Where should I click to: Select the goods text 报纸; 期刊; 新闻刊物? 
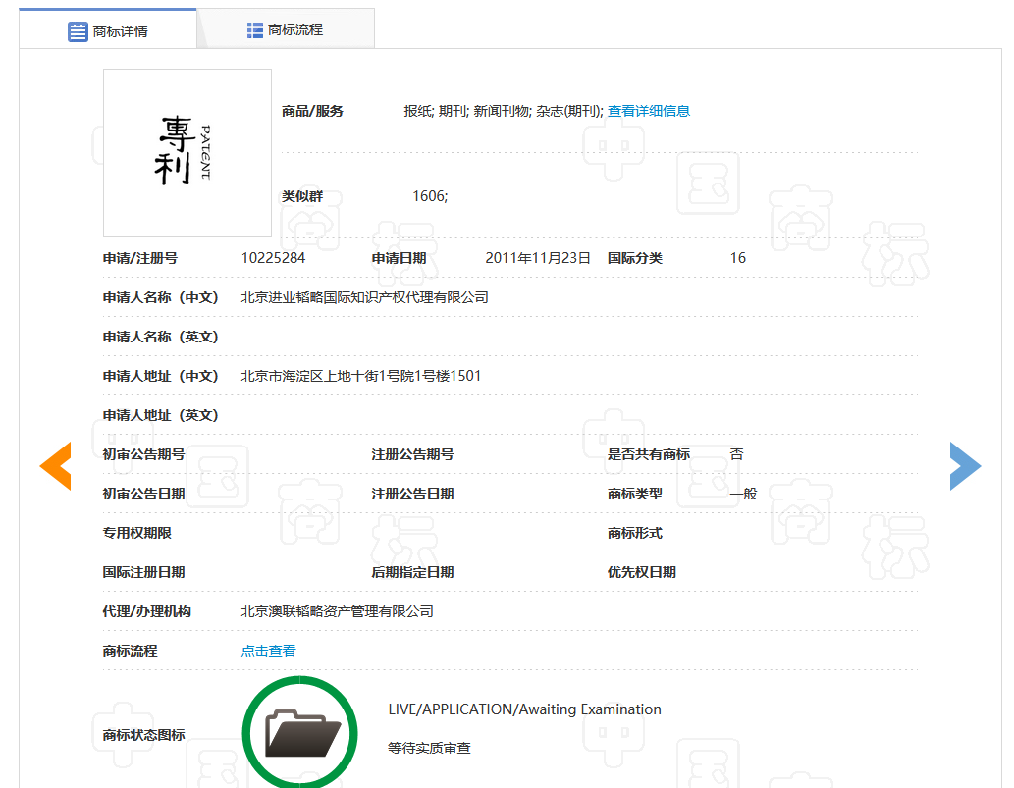pyautogui.click(x=467, y=111)
